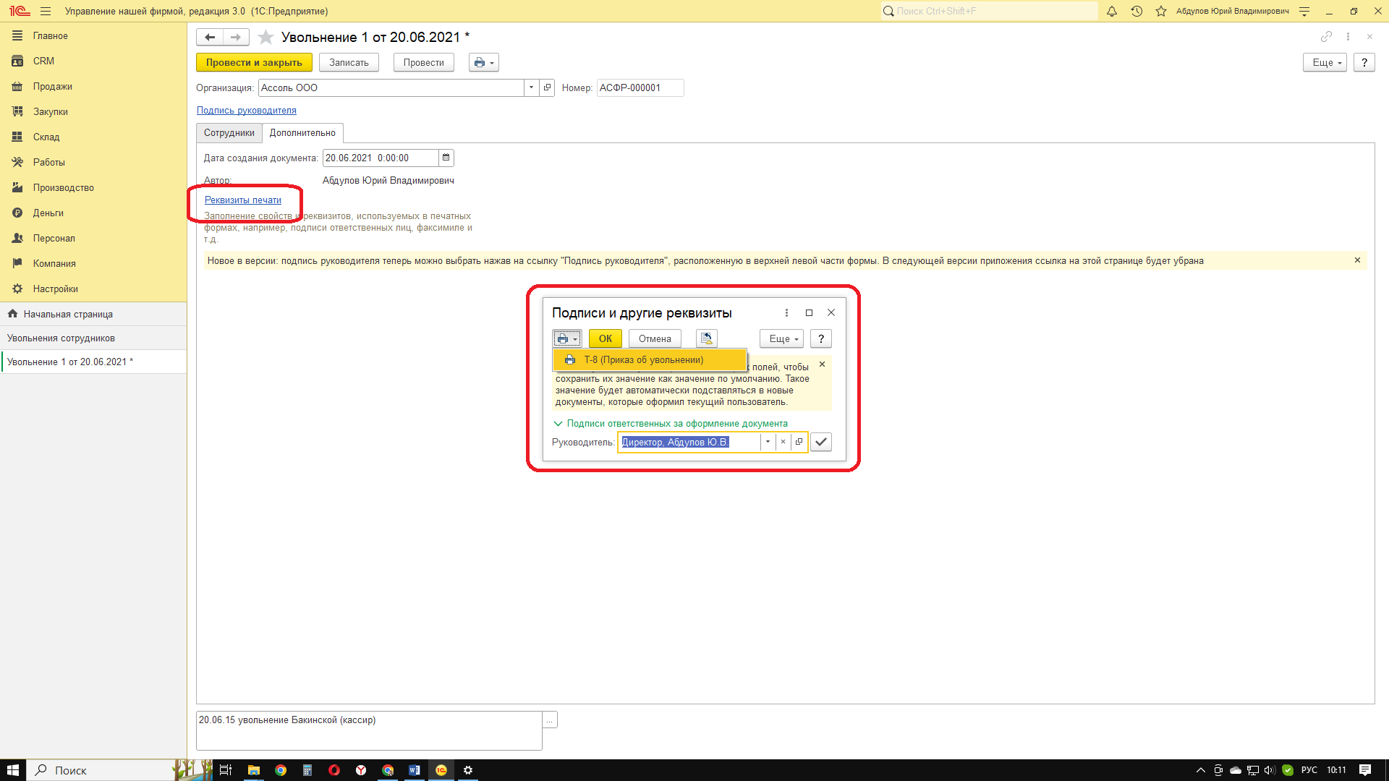This screenshot has height=781, width=1389.
Task: Open help in Подписи dialog
Action: pos(821,338)
